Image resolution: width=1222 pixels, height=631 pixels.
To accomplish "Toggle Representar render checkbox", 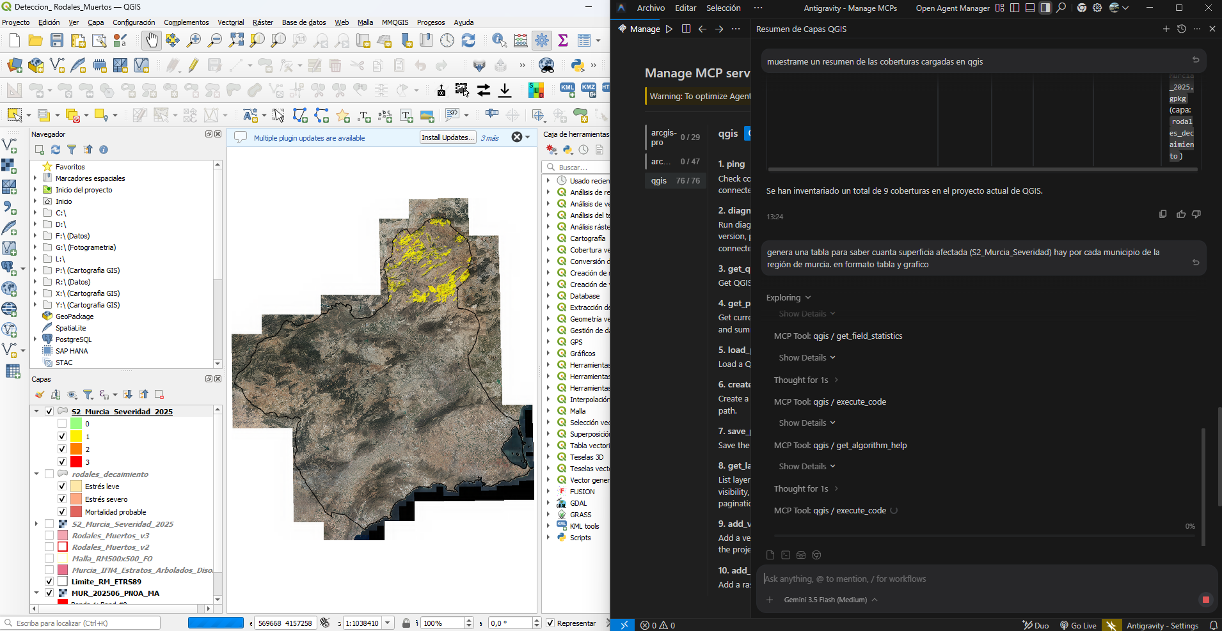I will click(x=550, y=623).
